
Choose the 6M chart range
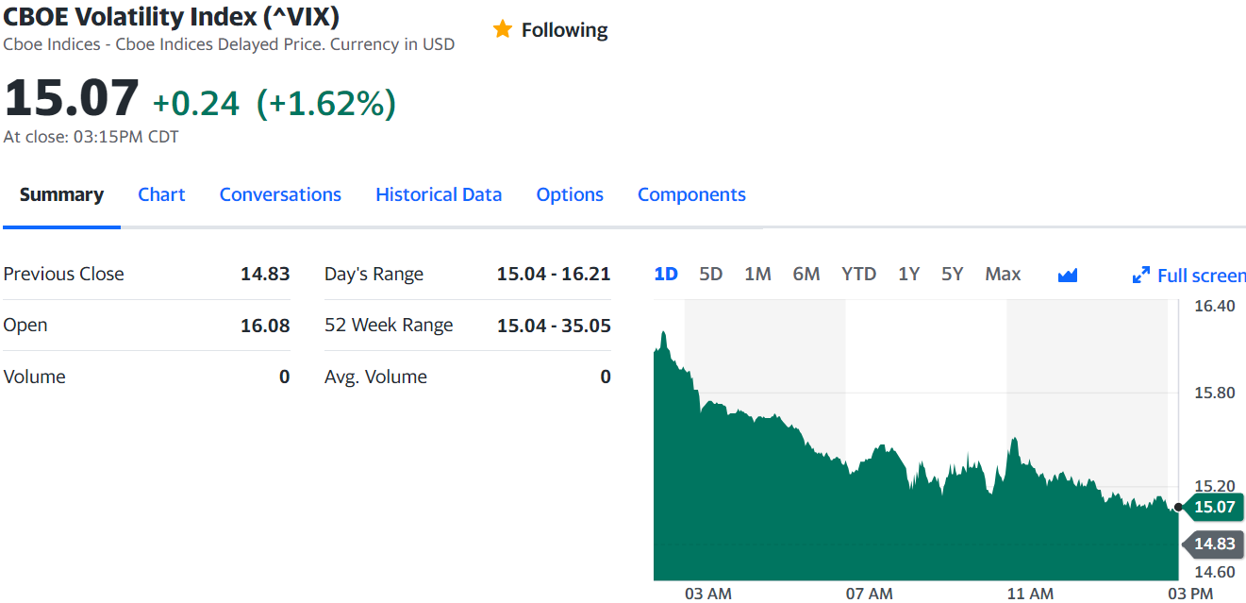pyautogui.click(x=806, y=274)
